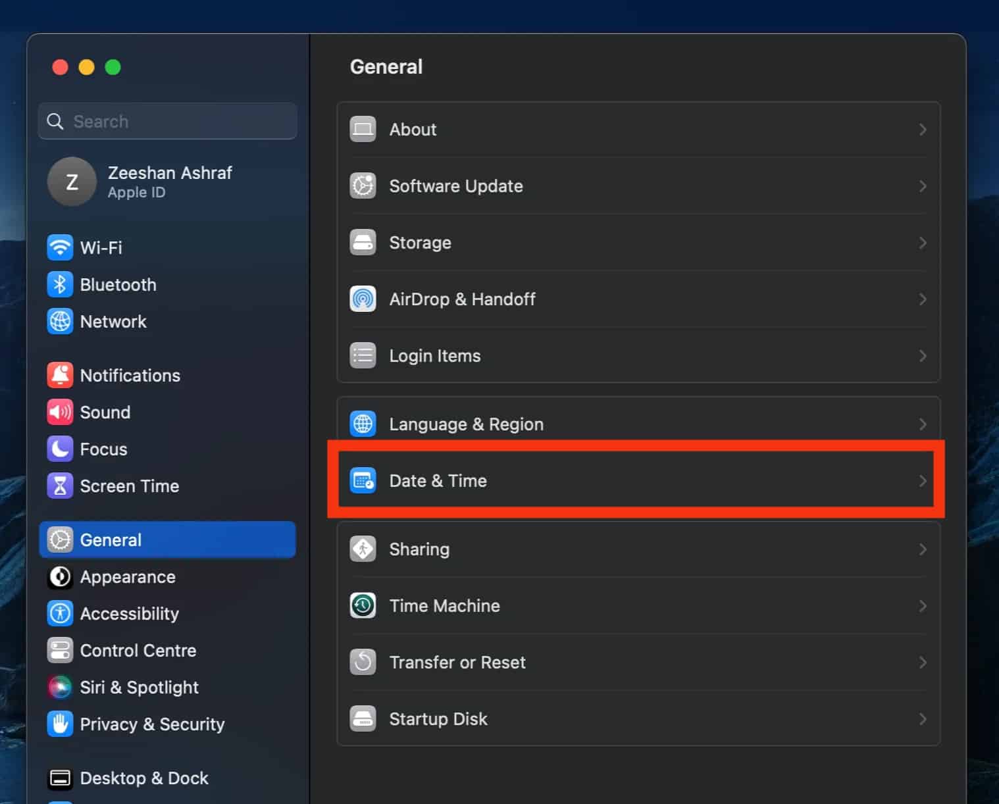Image resolution: width=999 pixels, height=804 pixels.
Task: Open the Software Update text label
Action: tap(455, 186)
